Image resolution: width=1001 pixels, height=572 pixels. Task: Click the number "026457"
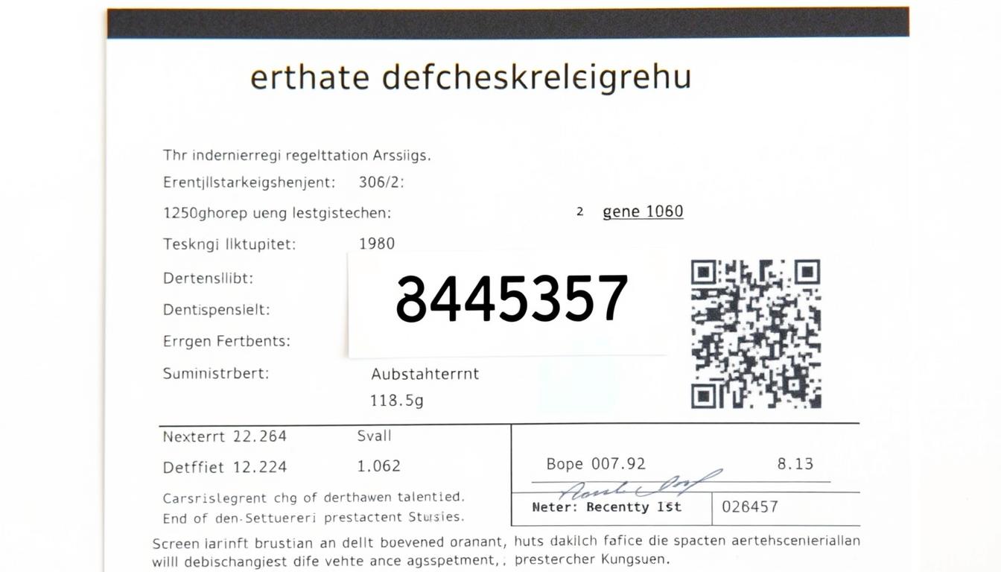point(750,507)
